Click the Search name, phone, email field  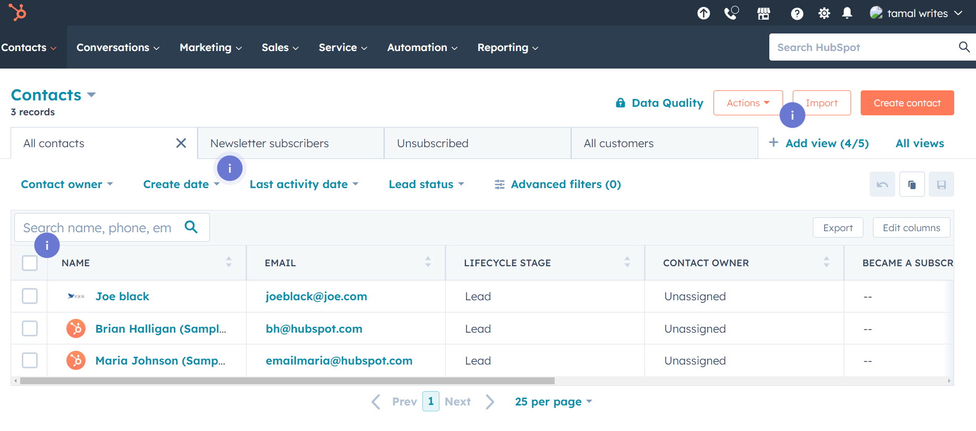click(112, 227)
